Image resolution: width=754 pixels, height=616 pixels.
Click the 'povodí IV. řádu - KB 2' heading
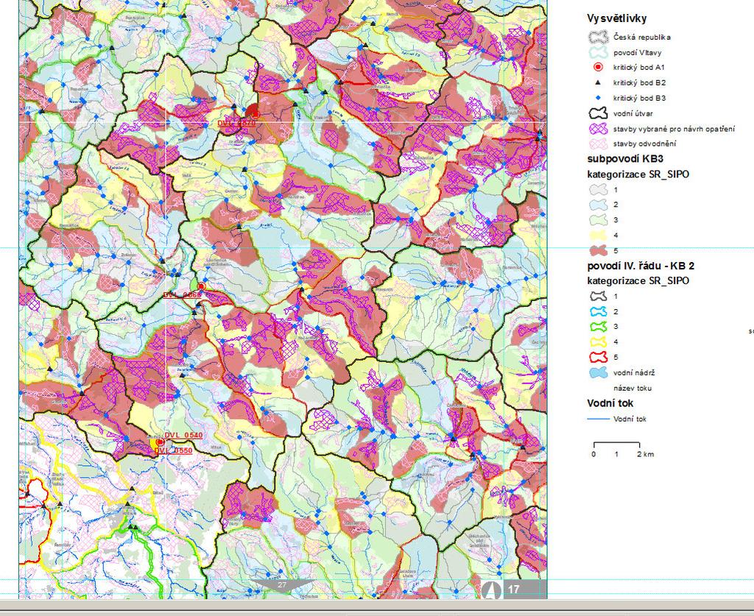click(641, 266)
